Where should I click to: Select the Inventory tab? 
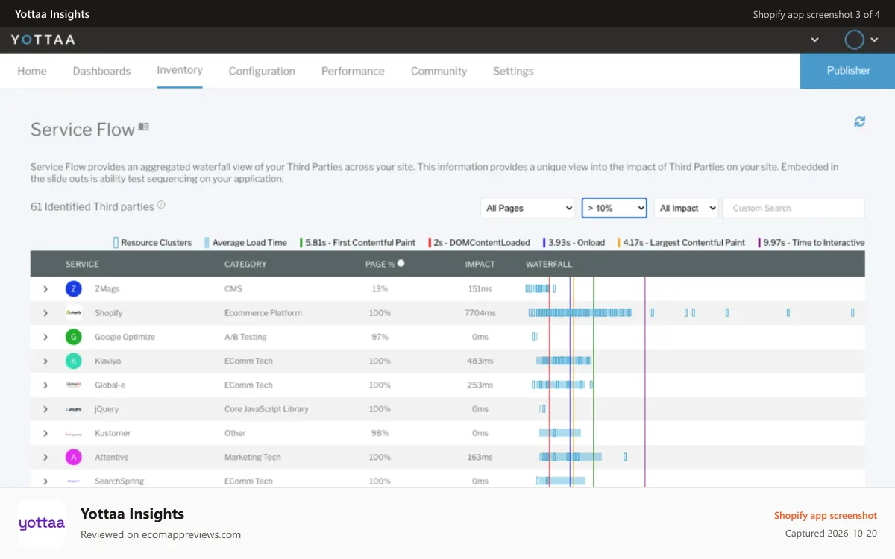coord(180,70)
